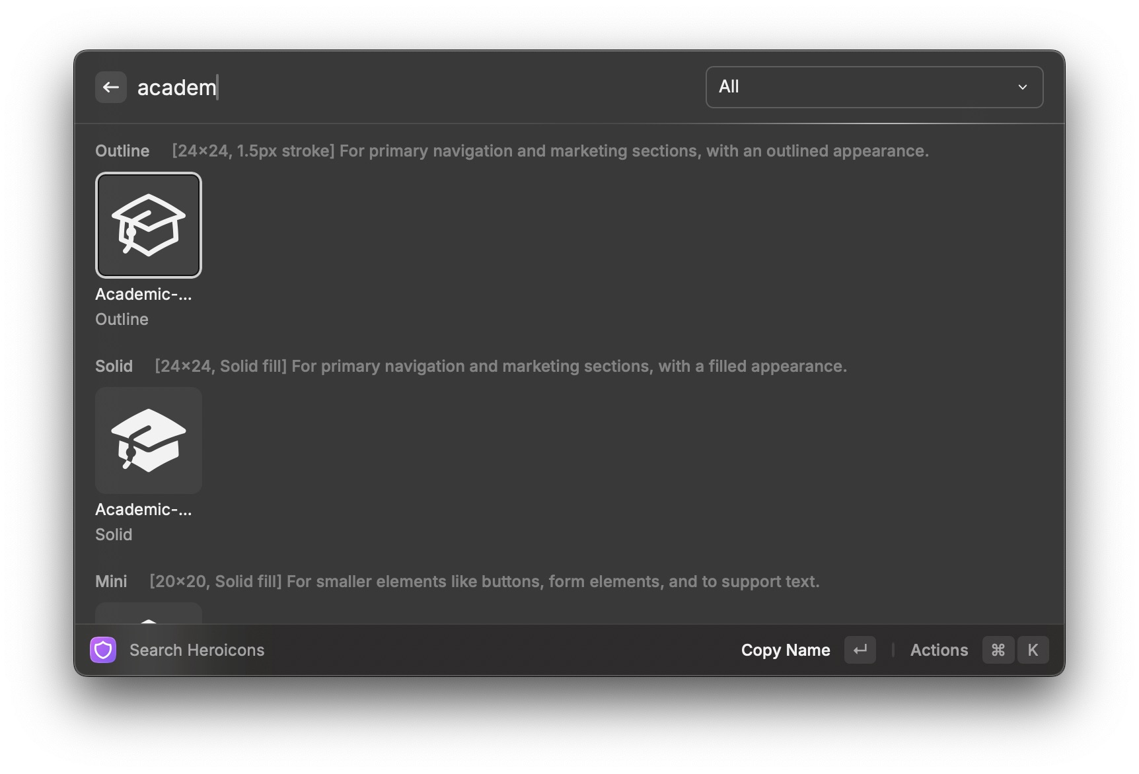Click the Copy Name action

click(786, 650)
